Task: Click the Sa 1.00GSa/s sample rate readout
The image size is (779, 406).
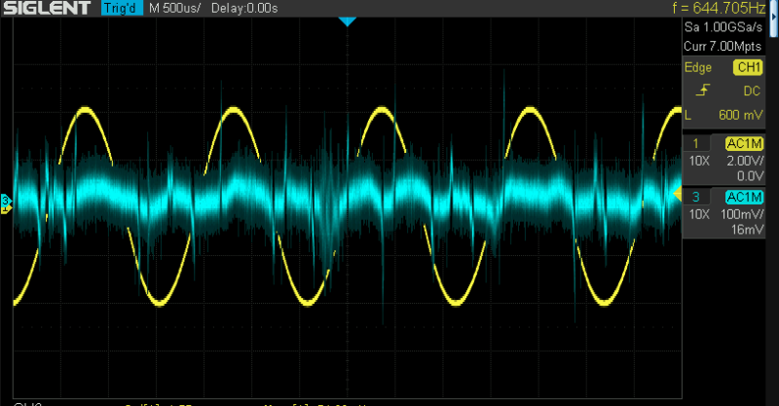Action: 730,30
